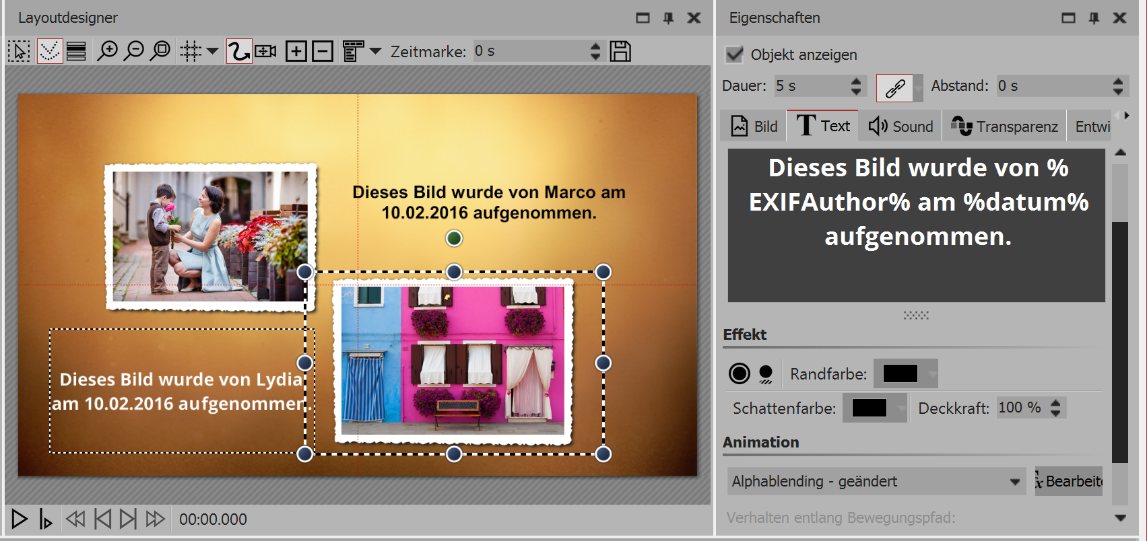
Task: Uncheck the Objekt anzeigen checkbox
Action: [734, 55]
